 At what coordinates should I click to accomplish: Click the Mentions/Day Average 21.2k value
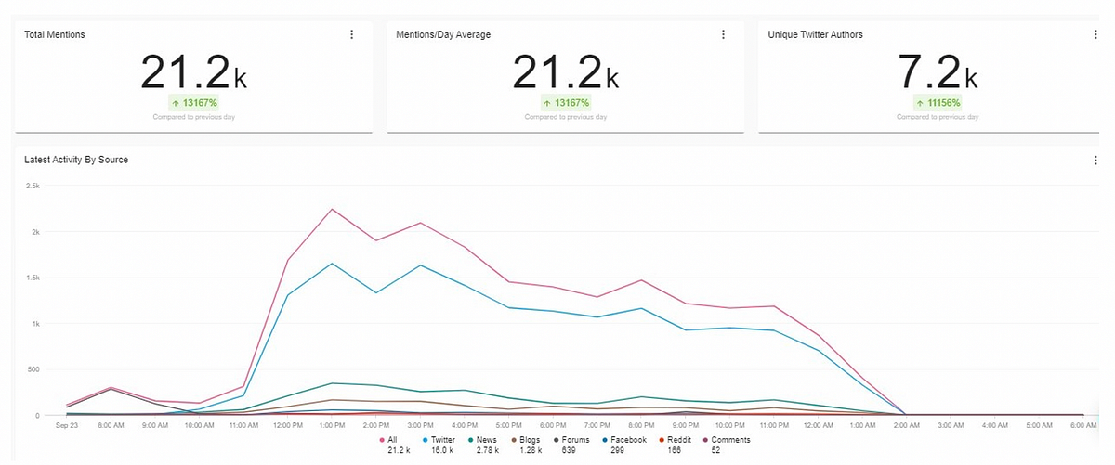point(565,71)
